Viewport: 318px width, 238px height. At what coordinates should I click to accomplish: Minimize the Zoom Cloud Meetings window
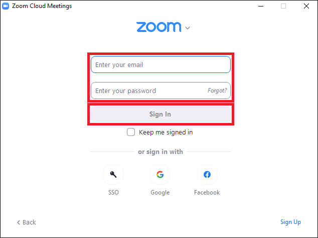click(x=261, y=6)
